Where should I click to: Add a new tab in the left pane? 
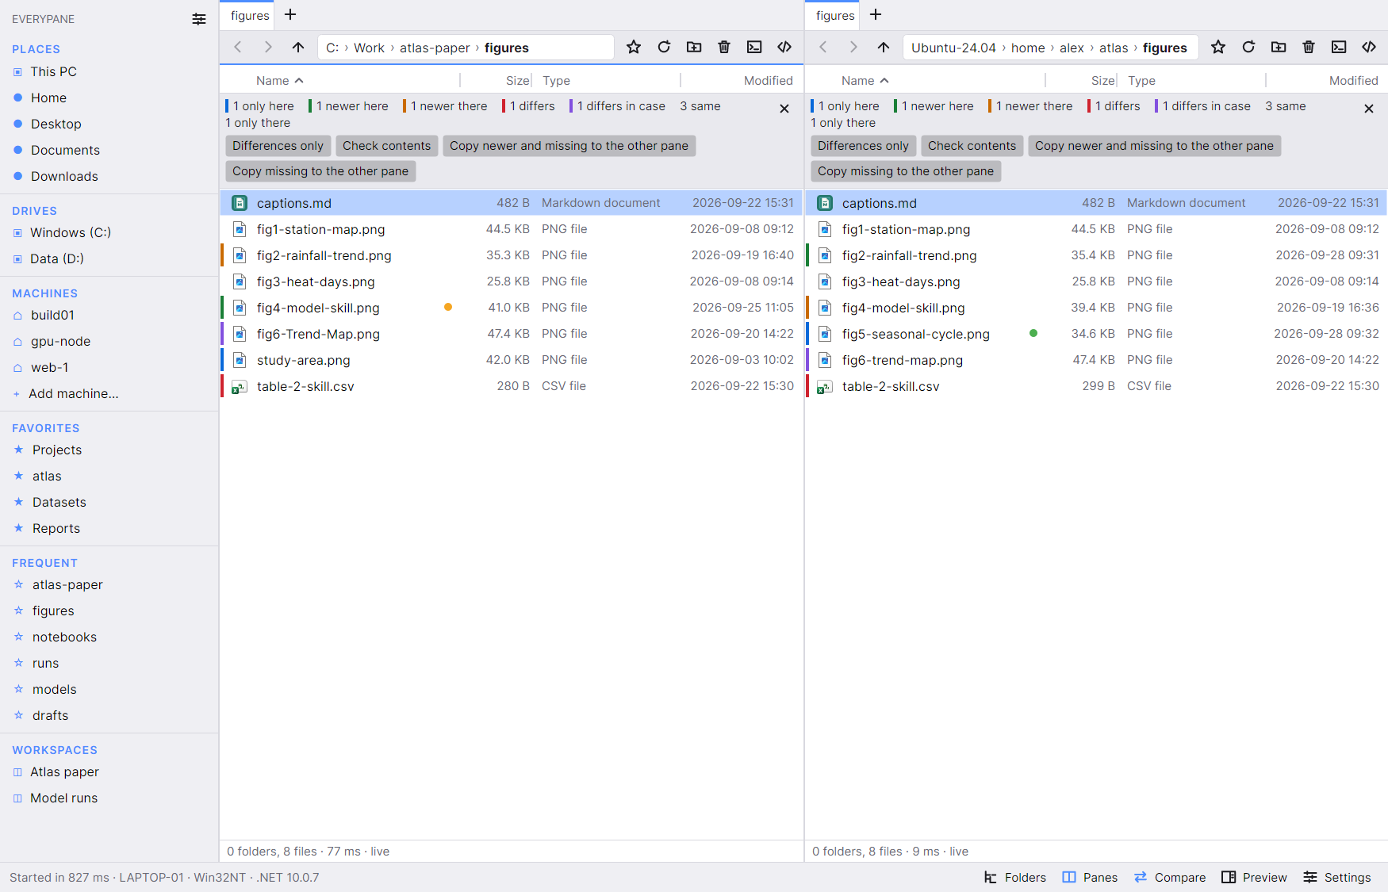coord(290,14)
